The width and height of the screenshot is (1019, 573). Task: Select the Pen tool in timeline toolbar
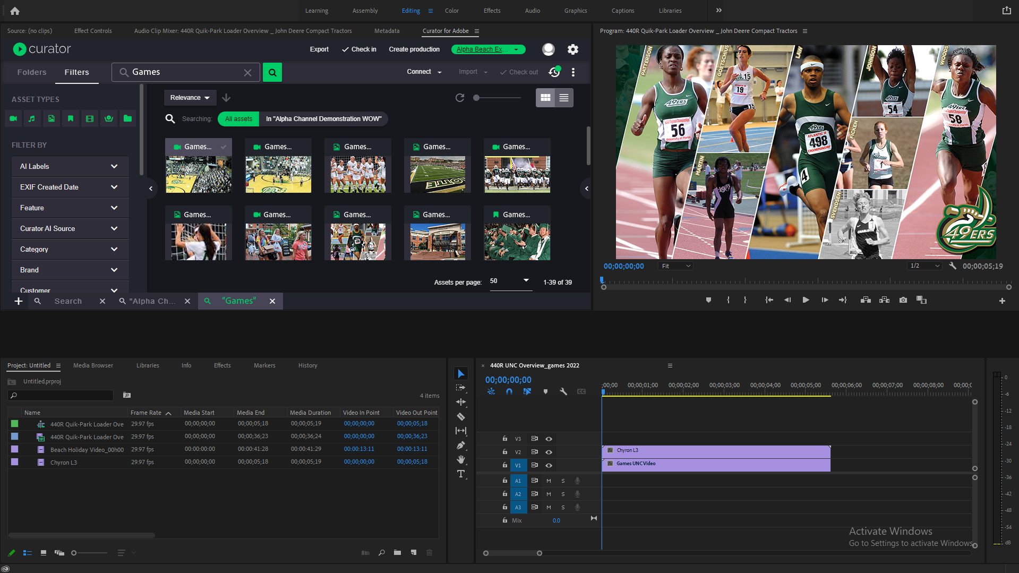click(461, 446)
